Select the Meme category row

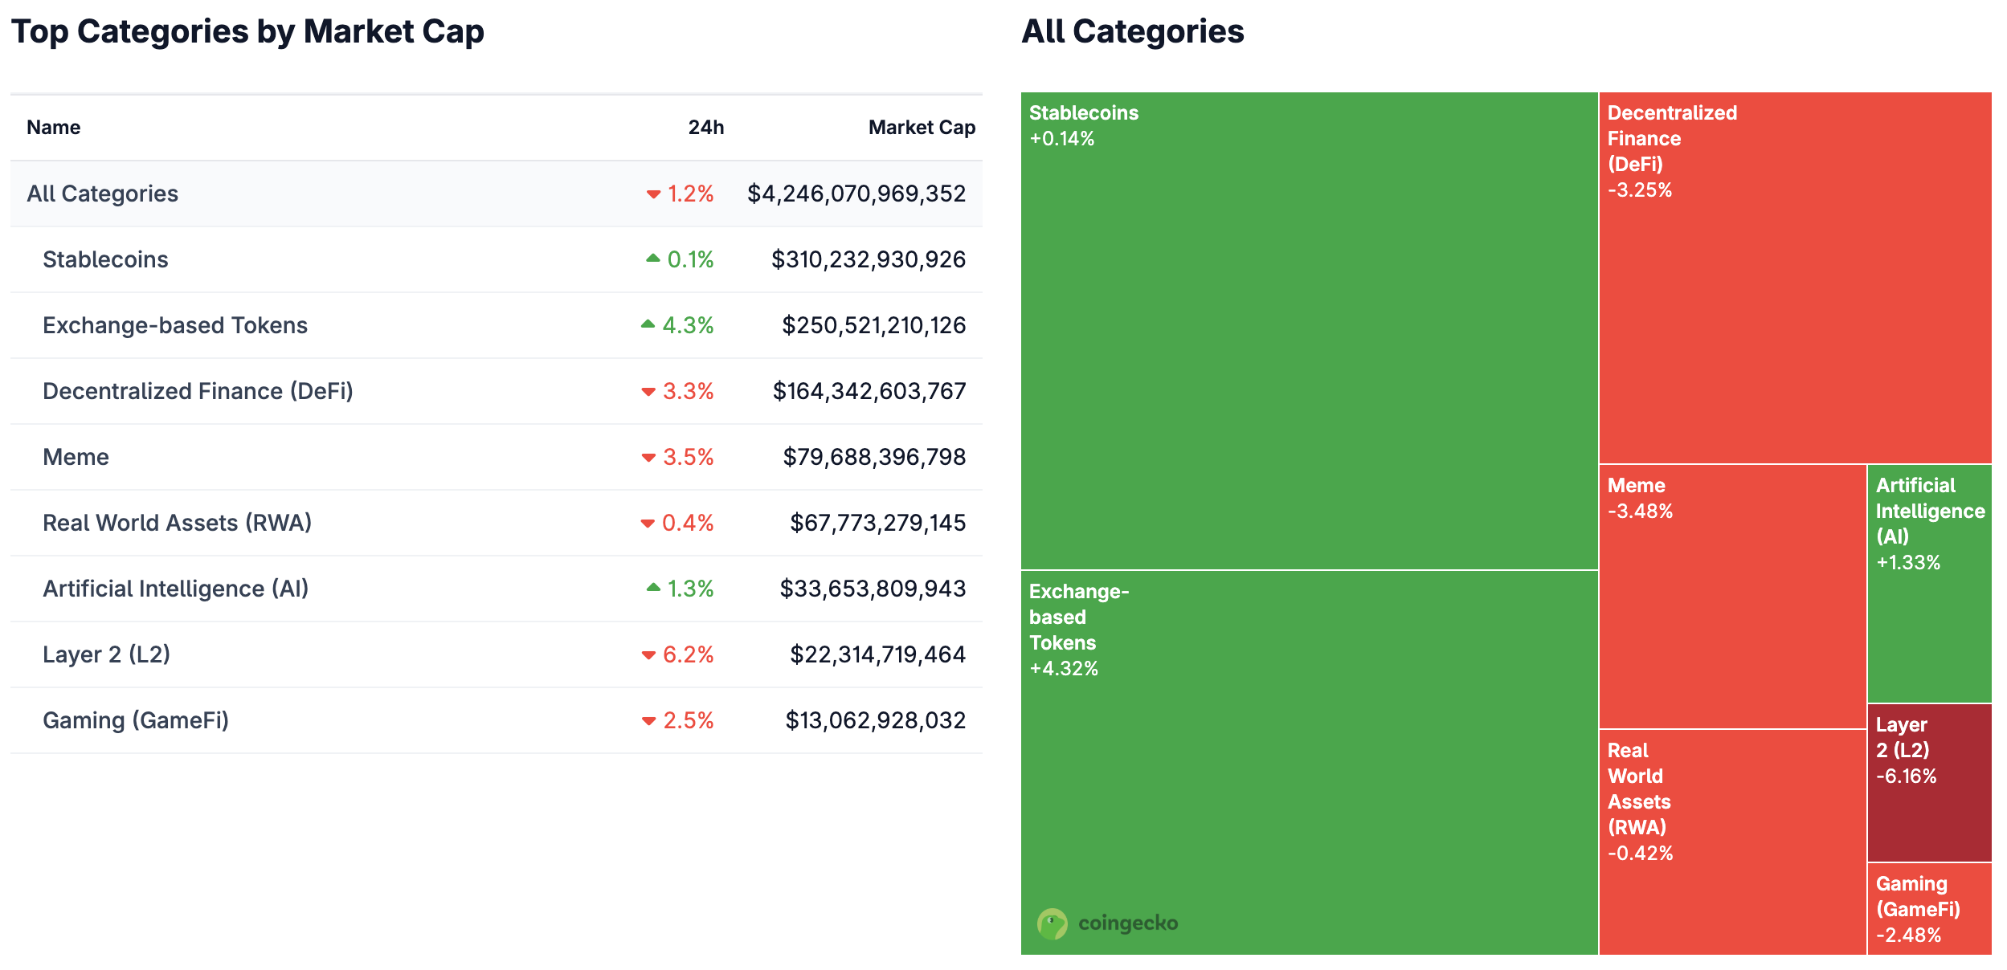point(76,457)
